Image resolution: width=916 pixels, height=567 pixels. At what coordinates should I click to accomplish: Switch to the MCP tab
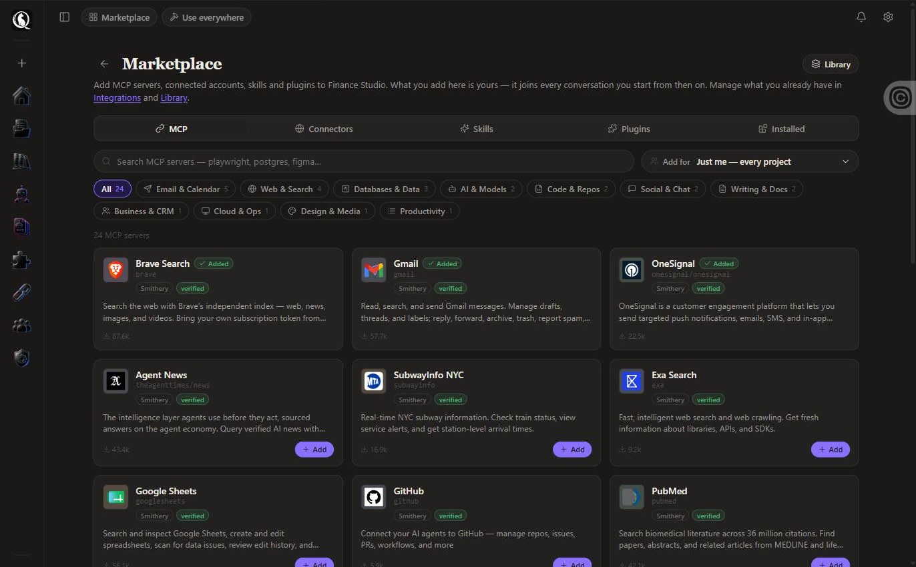171,129
